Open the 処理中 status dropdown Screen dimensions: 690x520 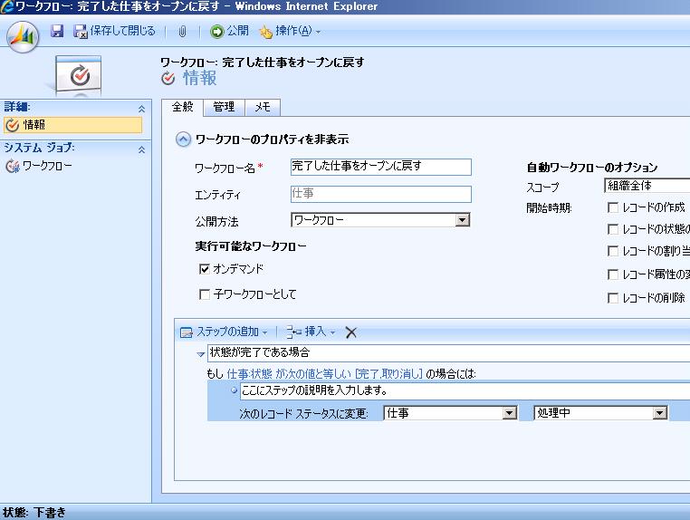(x=659, y=413)
